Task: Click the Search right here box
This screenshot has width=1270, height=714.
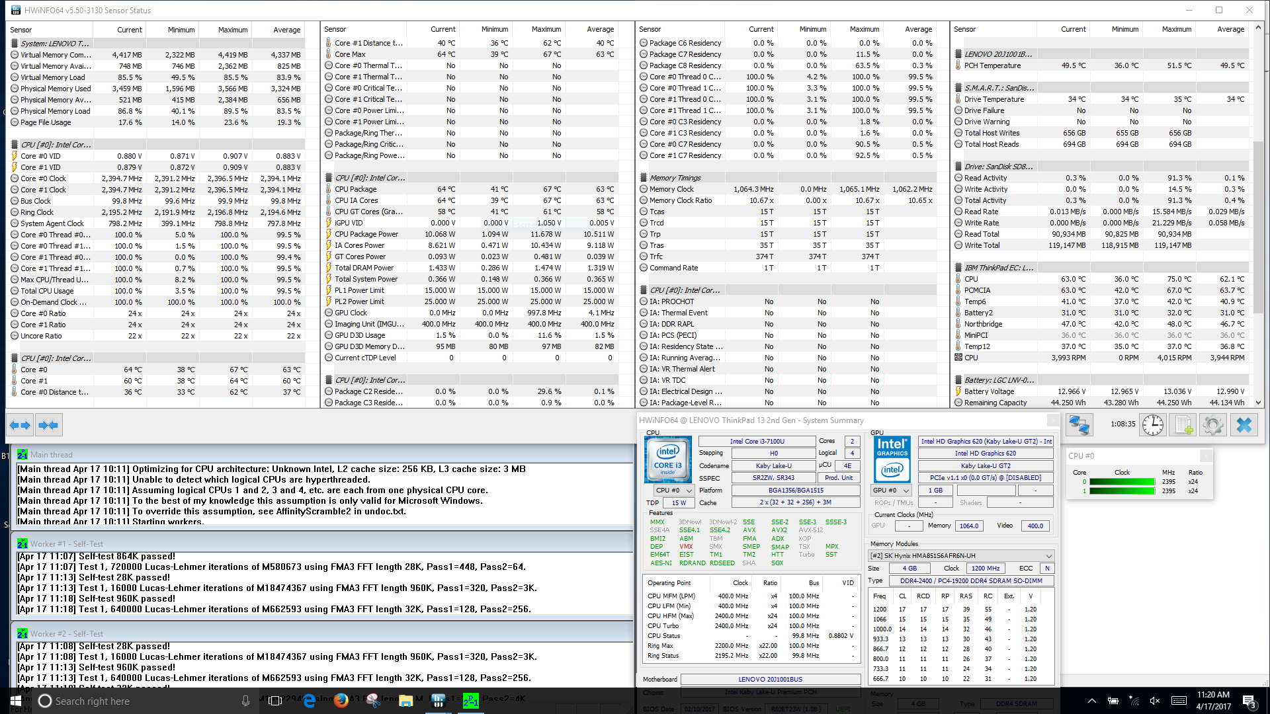Action: coord(93,701)
